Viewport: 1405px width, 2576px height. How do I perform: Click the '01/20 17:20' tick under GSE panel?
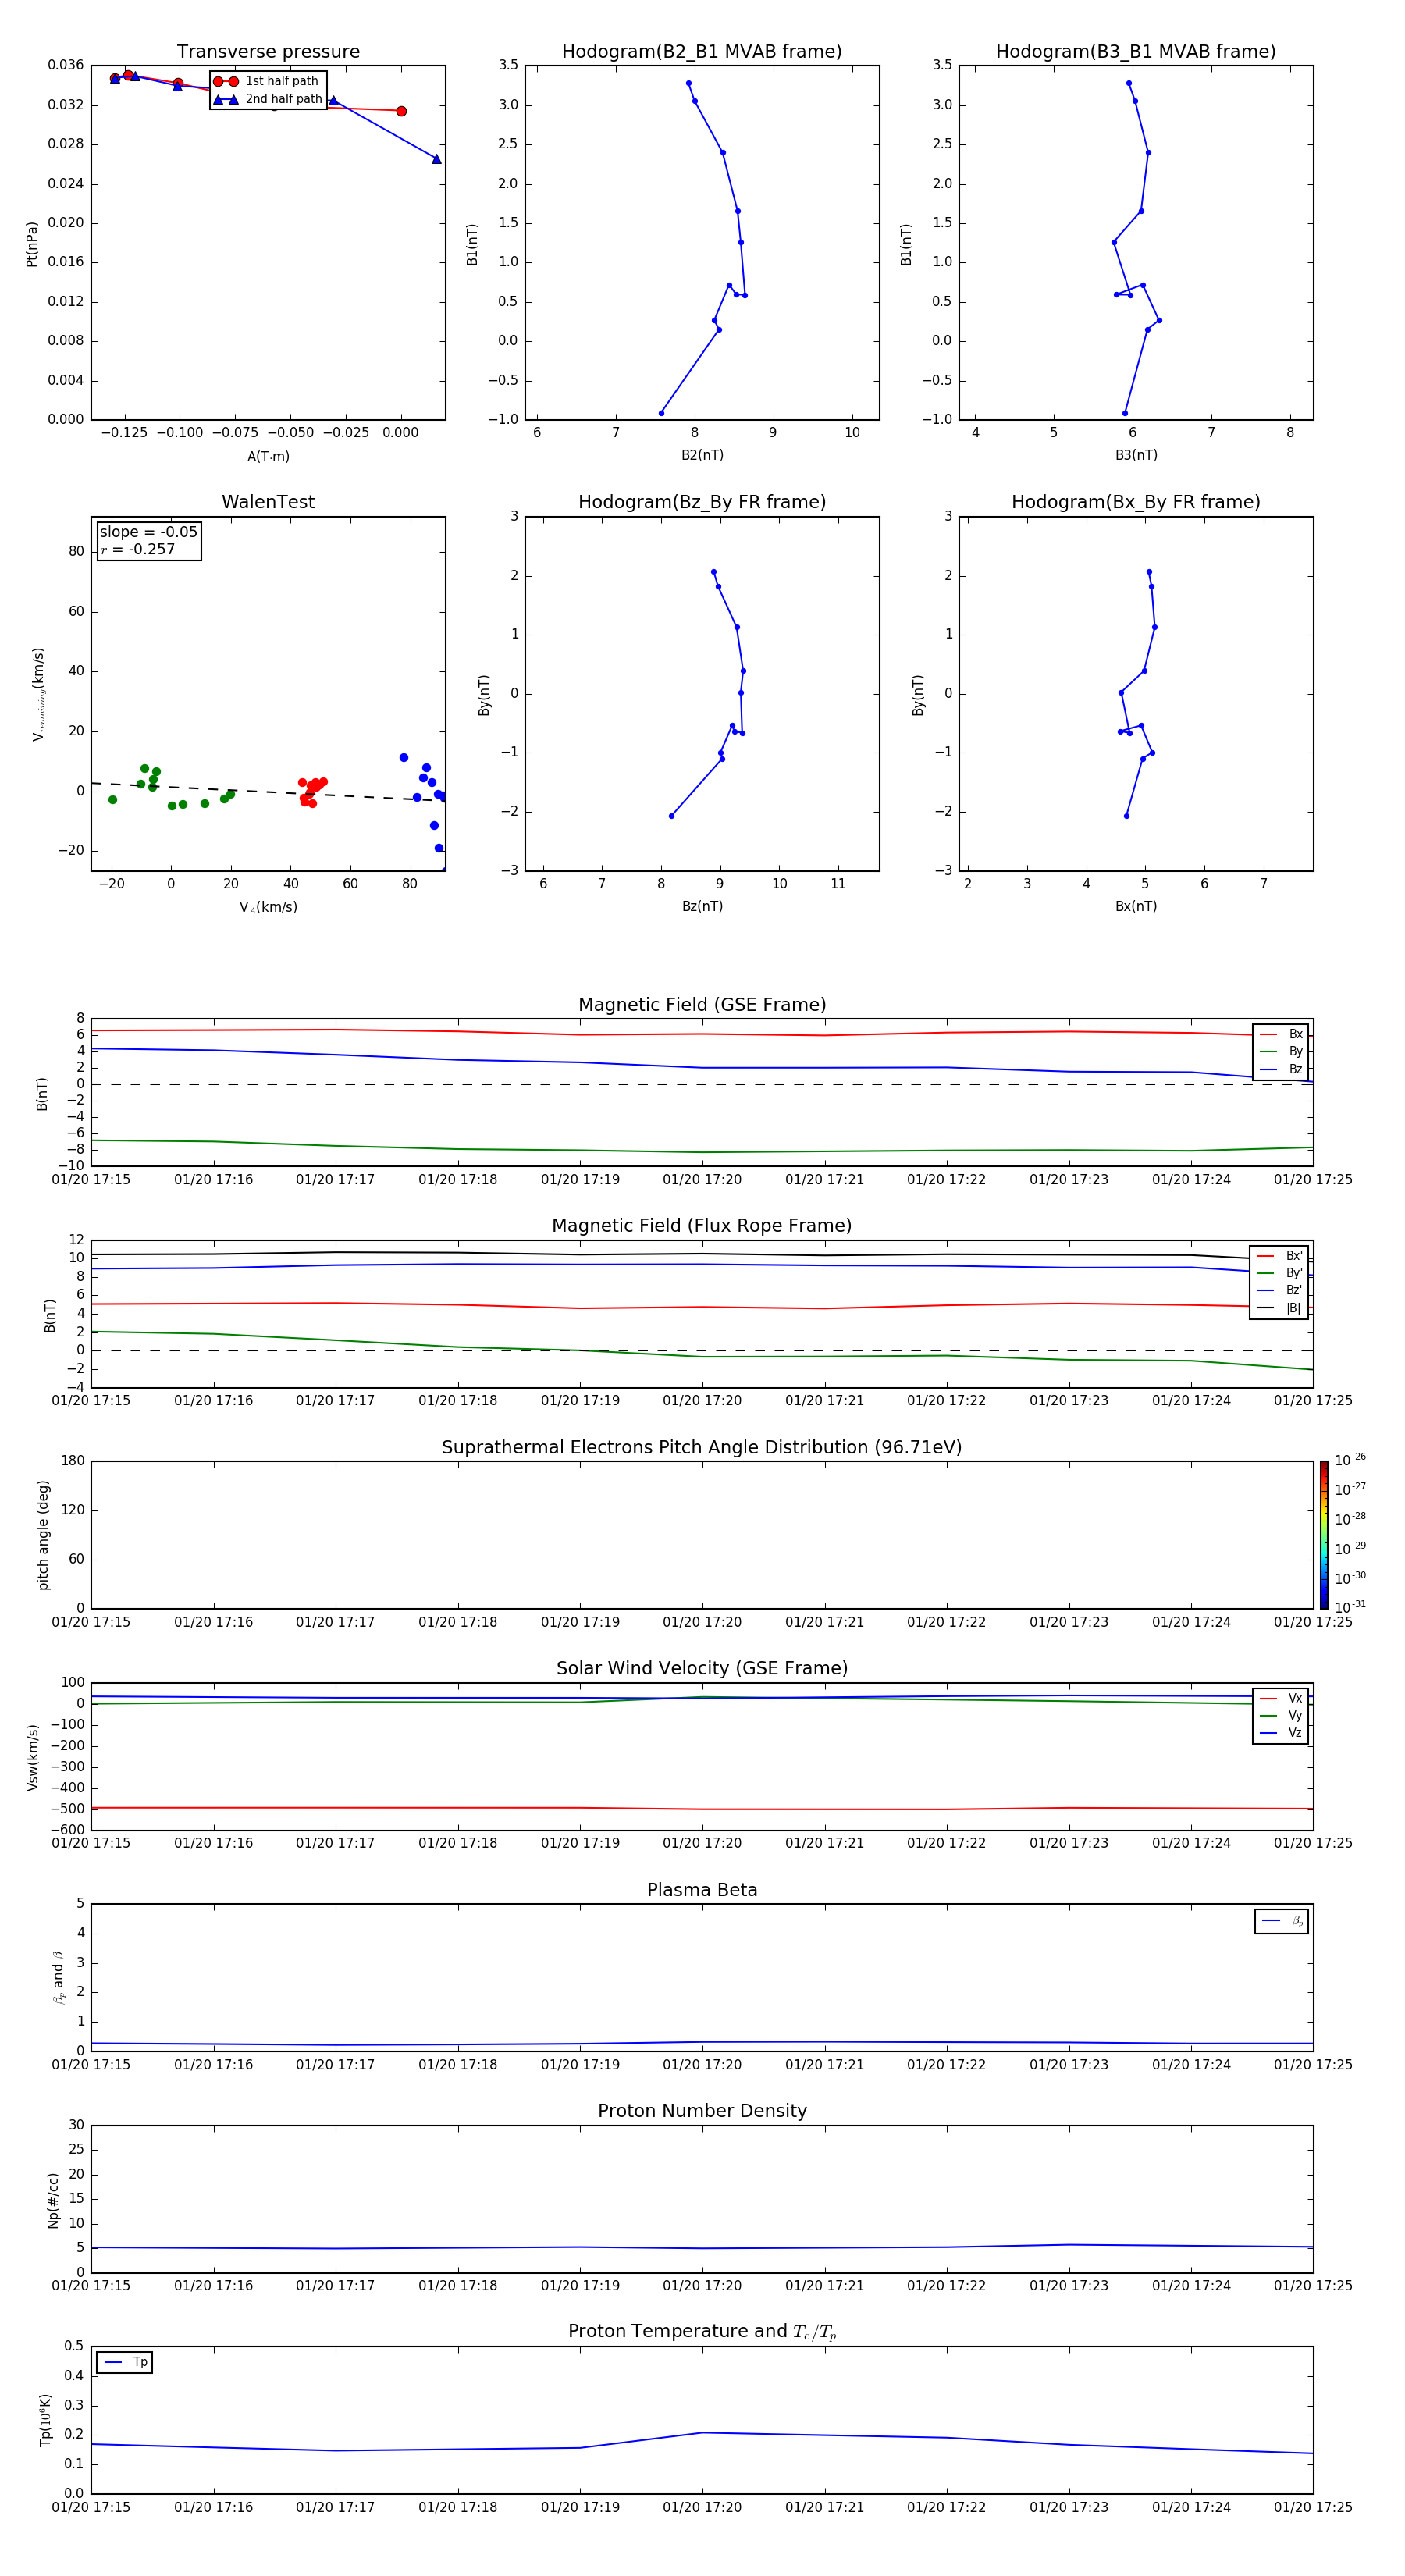coord(702,1180)
